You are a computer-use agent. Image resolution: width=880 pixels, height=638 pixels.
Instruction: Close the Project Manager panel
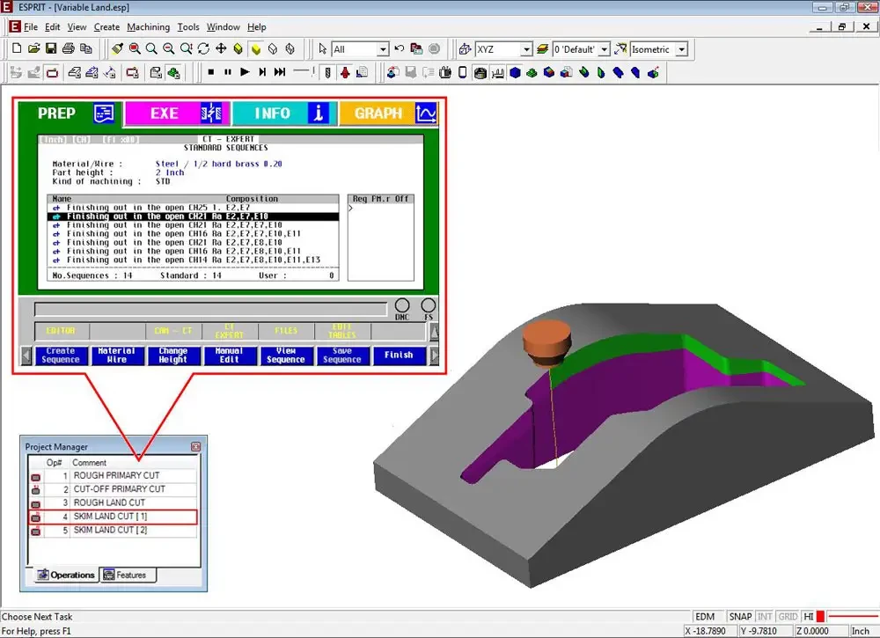click(195, 447)
